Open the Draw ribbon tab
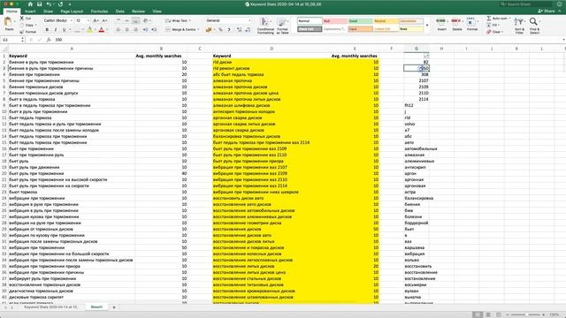 coord(48,11)
